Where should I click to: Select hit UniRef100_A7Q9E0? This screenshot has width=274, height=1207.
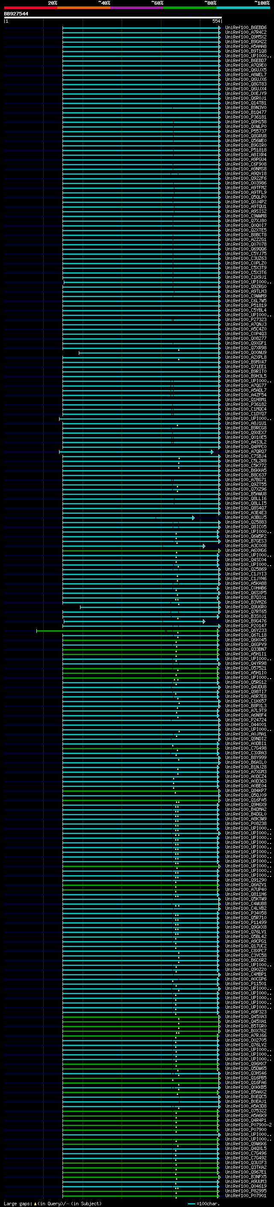tap(246, 65)
